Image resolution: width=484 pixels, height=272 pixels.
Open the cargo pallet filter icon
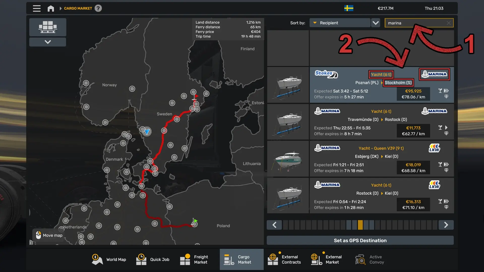click(48, 27)
